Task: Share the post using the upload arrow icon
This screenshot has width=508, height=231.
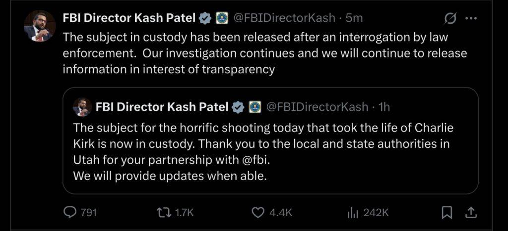Action: click(x=471, y=212)
